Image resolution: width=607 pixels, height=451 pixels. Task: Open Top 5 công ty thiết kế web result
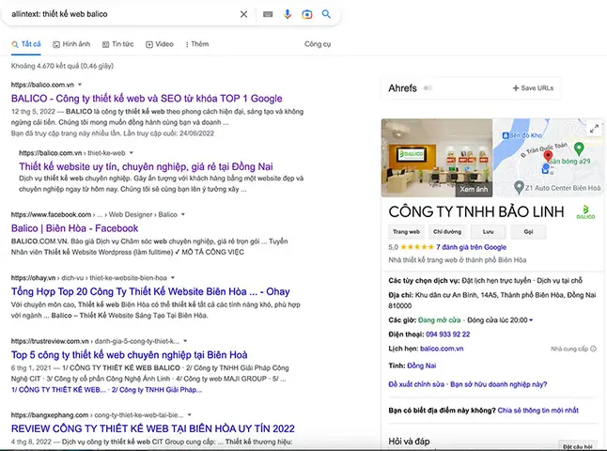coord(130,355)
